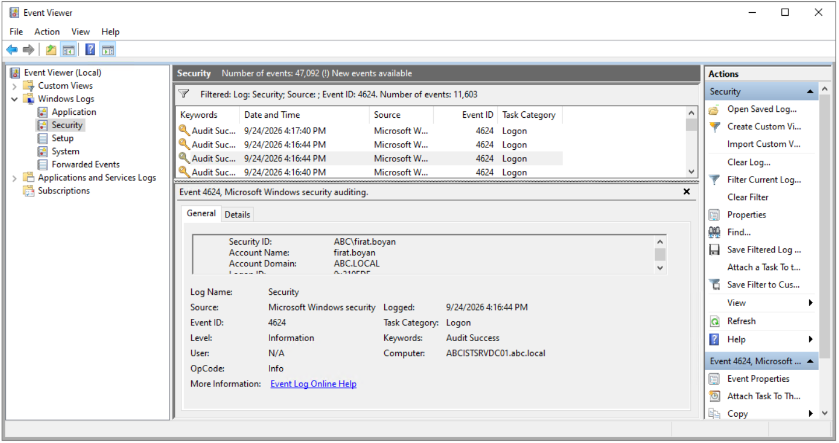
Task: Select the Setup log in tree
Action: coord(62,138)
